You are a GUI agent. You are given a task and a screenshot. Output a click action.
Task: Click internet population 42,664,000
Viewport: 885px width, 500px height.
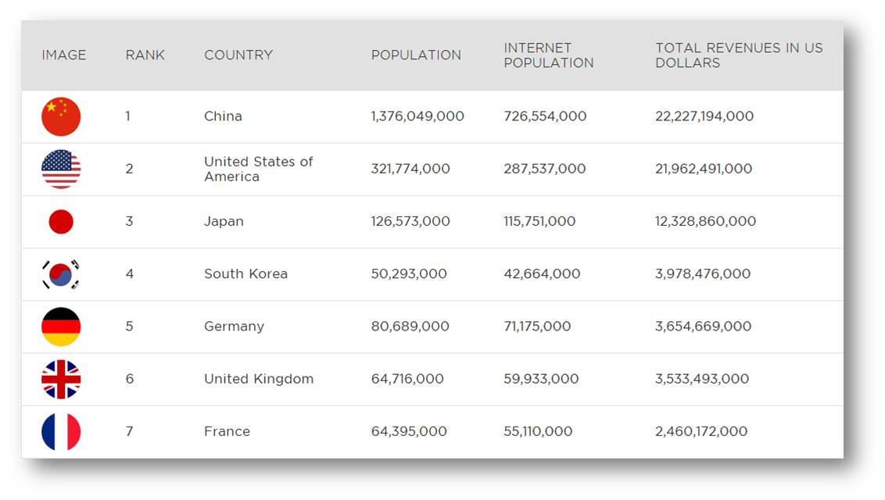[x=542, y=274]
